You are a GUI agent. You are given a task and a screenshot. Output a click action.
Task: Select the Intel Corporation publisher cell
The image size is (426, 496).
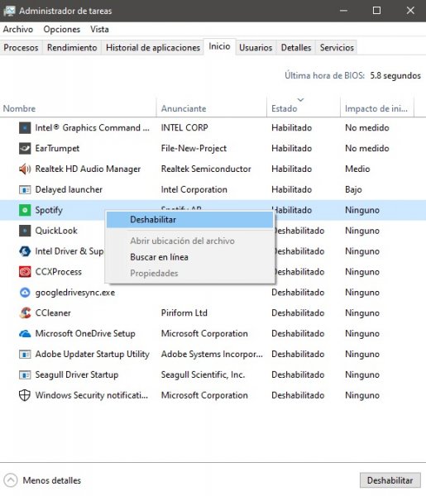click(x=194, y=189)
